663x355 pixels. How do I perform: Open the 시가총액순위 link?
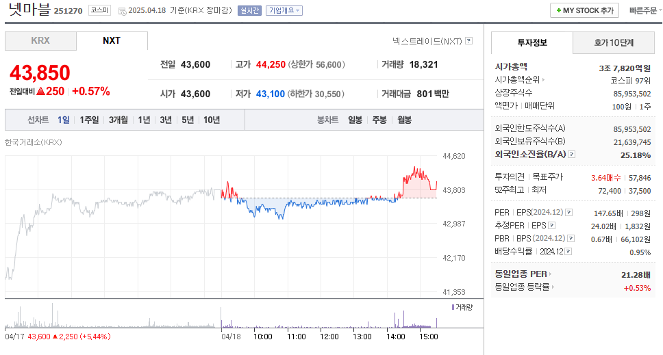pos(517,79)
